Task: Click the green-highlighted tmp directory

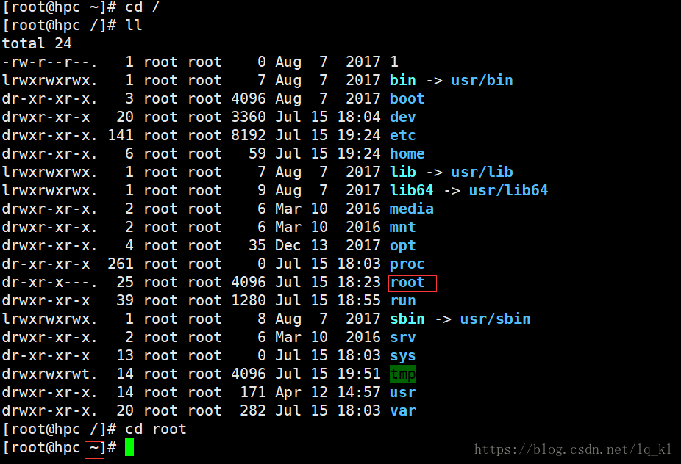Action: pos(403,374)
